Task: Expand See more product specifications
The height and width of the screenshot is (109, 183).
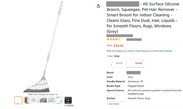Action: point(113,104)
